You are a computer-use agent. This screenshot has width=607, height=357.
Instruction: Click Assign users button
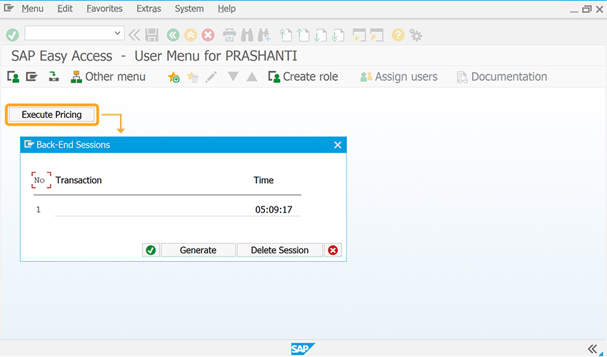pyautogui.click(x=398, y=77)
